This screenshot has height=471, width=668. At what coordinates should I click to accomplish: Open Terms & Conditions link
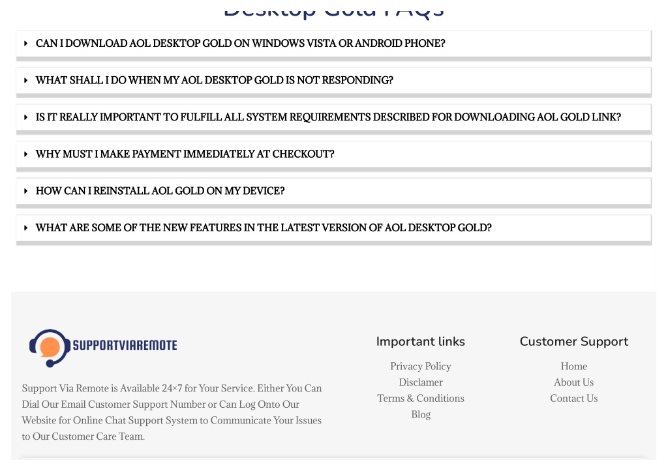[x=421, y=399]
